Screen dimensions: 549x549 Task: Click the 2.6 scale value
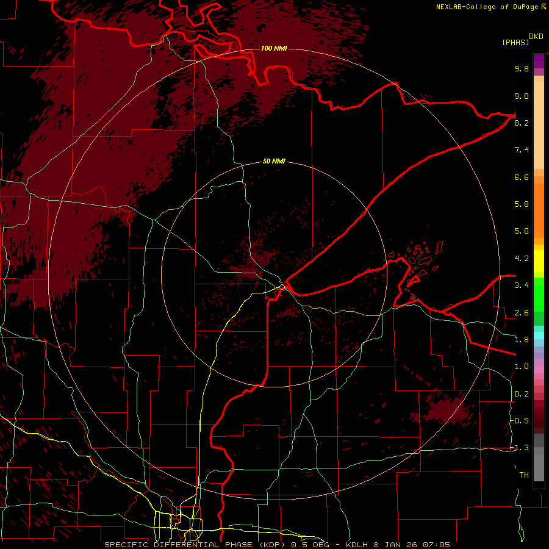[522, 313]
